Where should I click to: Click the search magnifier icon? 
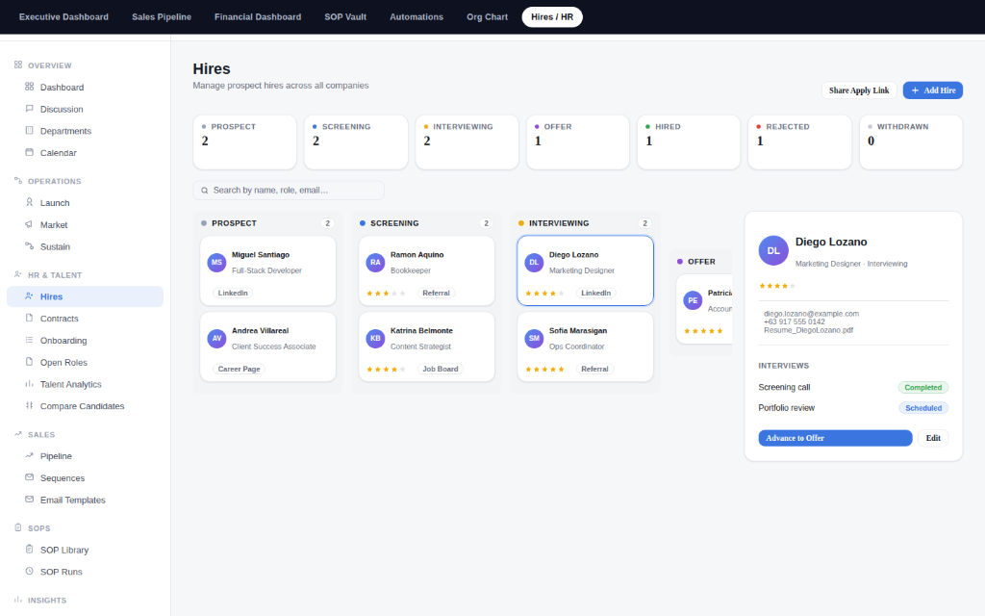(205, 191)
